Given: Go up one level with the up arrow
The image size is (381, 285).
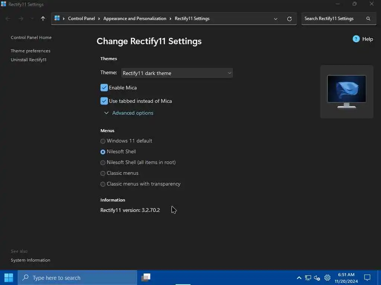Looking at the screenshot, I should click(x=43, y=19).
